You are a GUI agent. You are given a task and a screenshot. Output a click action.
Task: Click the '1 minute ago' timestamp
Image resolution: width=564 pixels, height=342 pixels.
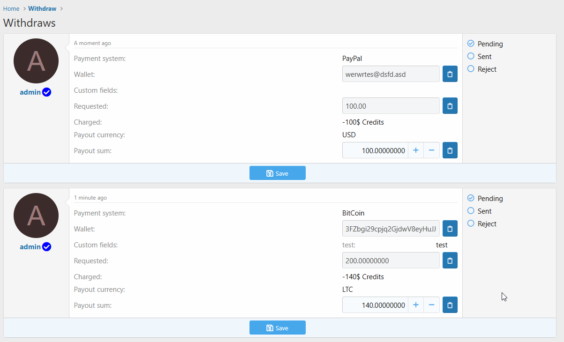coord(90,198)
